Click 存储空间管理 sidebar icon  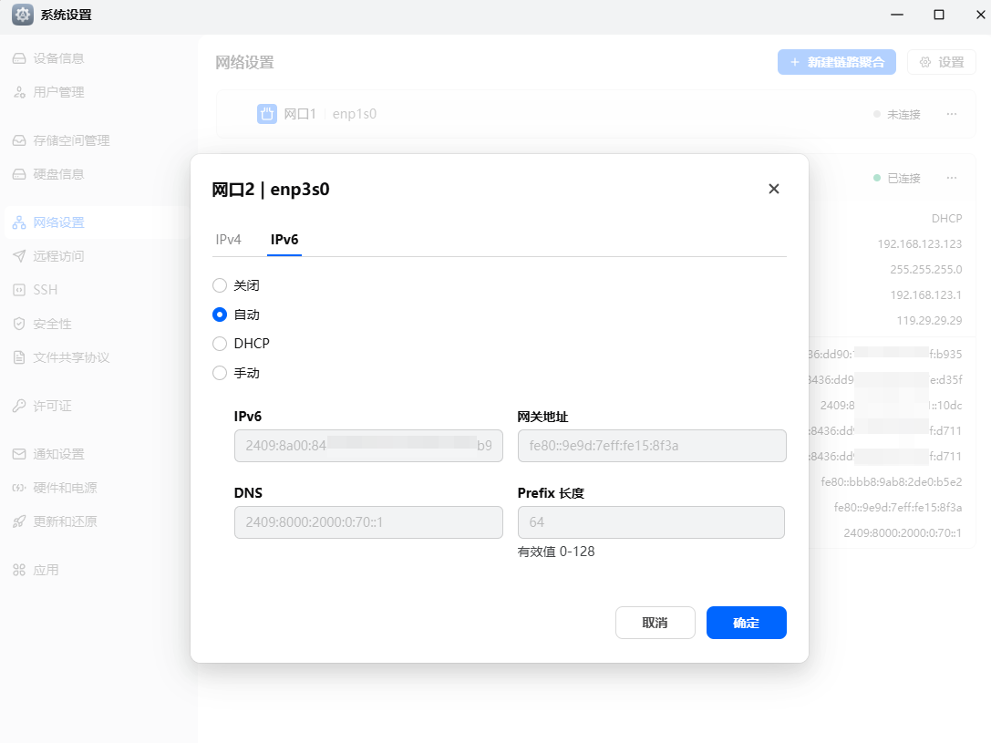point(19,140)
